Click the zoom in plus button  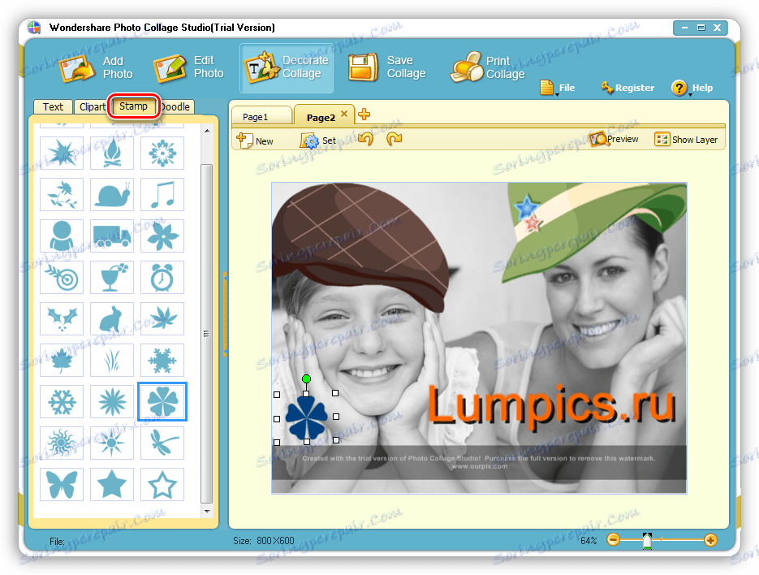(x=710, y=539)
